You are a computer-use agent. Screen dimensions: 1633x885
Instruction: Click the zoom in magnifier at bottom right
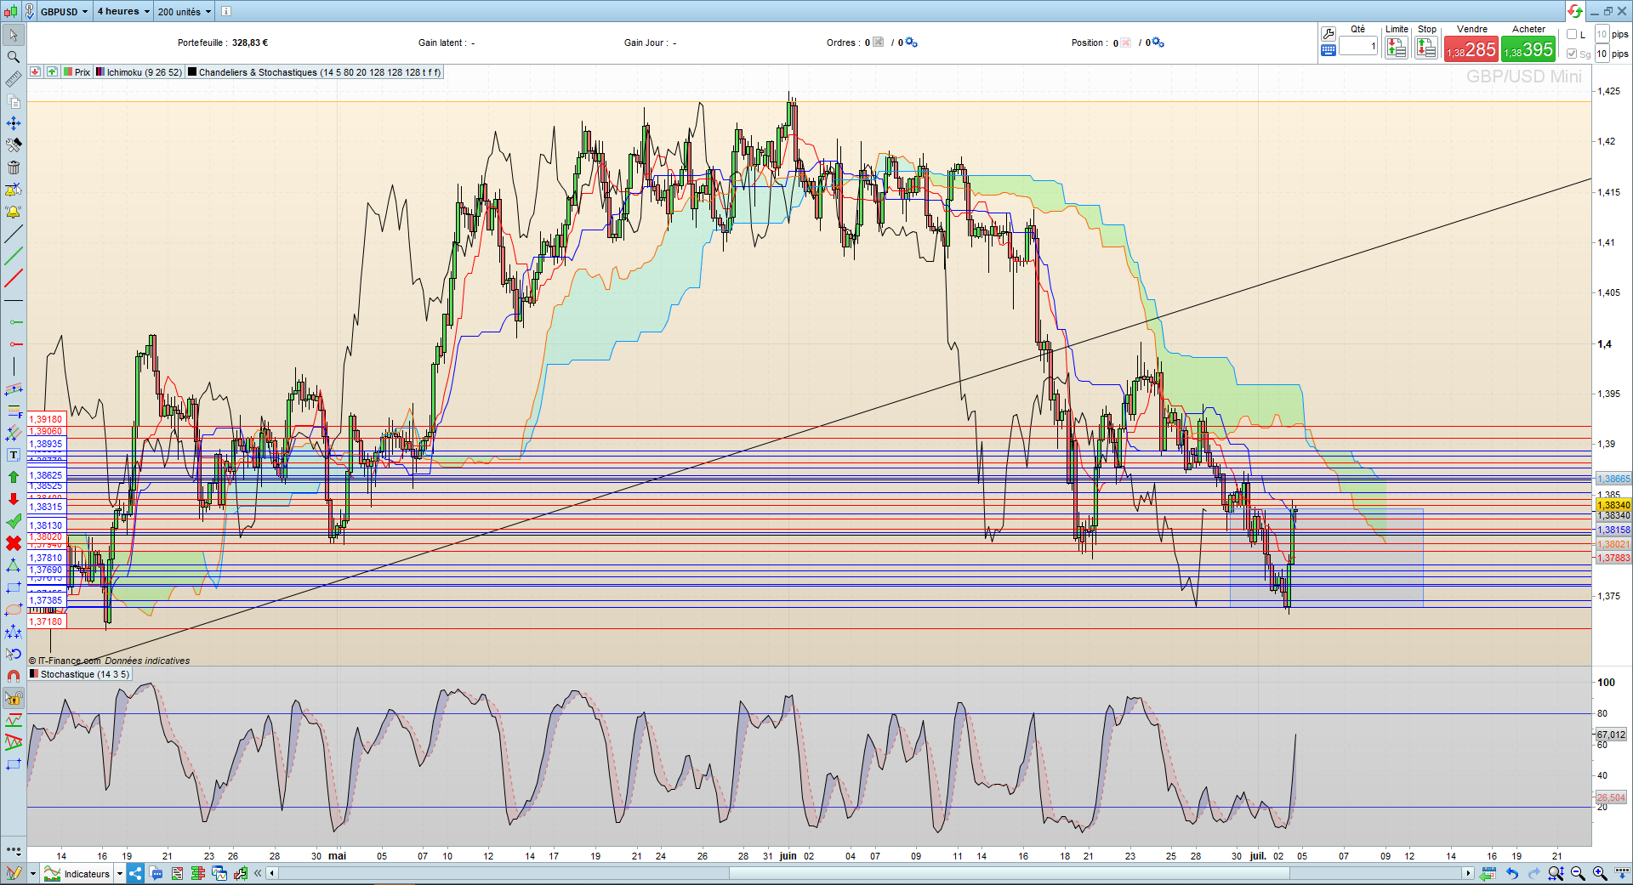1600,873
